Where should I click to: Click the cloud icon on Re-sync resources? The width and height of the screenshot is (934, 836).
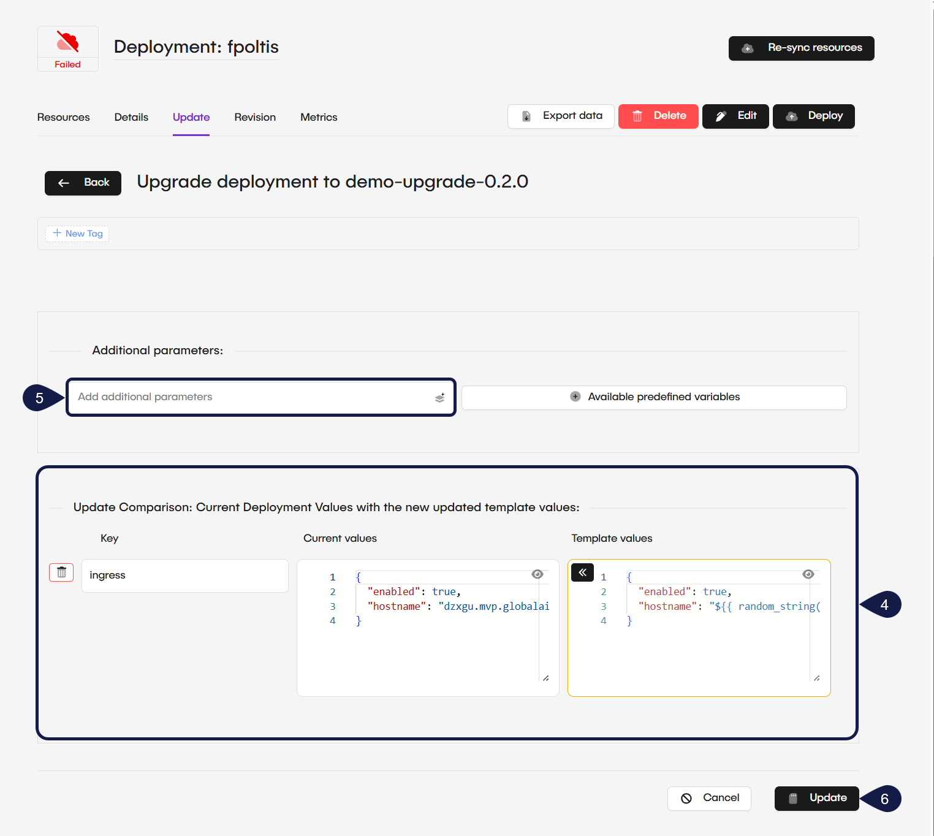(x=748, y=48)
